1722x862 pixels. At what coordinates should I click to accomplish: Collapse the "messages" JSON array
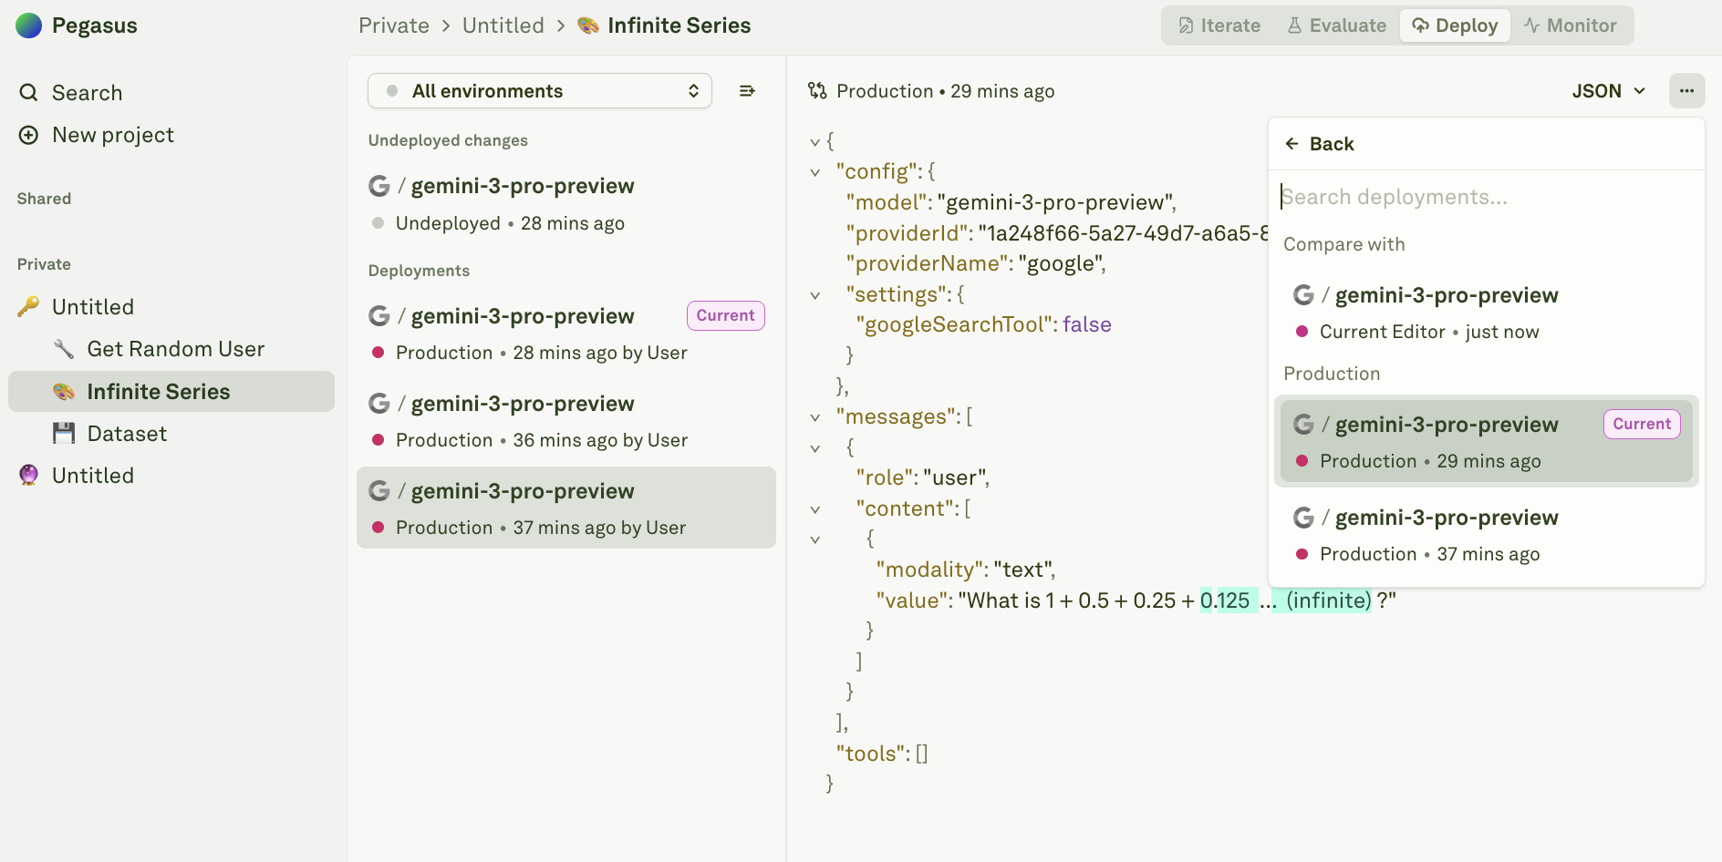(815, 417)
